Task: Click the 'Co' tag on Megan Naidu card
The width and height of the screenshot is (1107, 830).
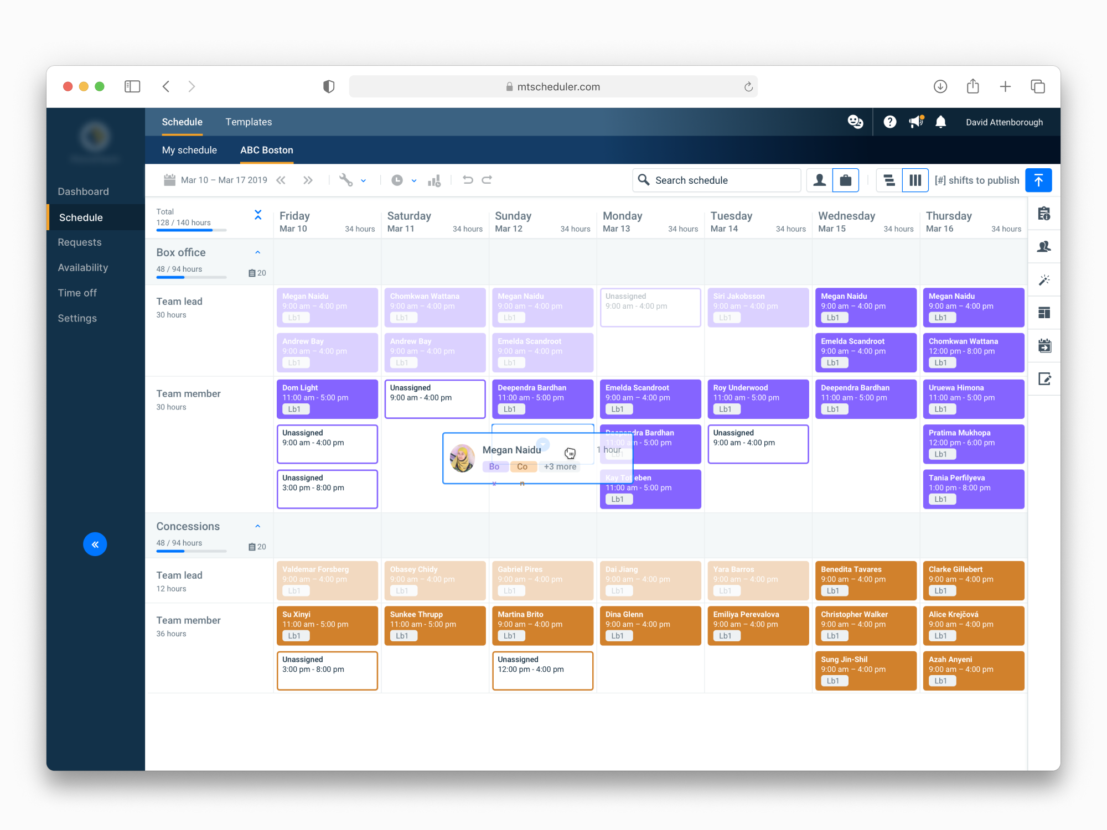Action: point(523,466)
